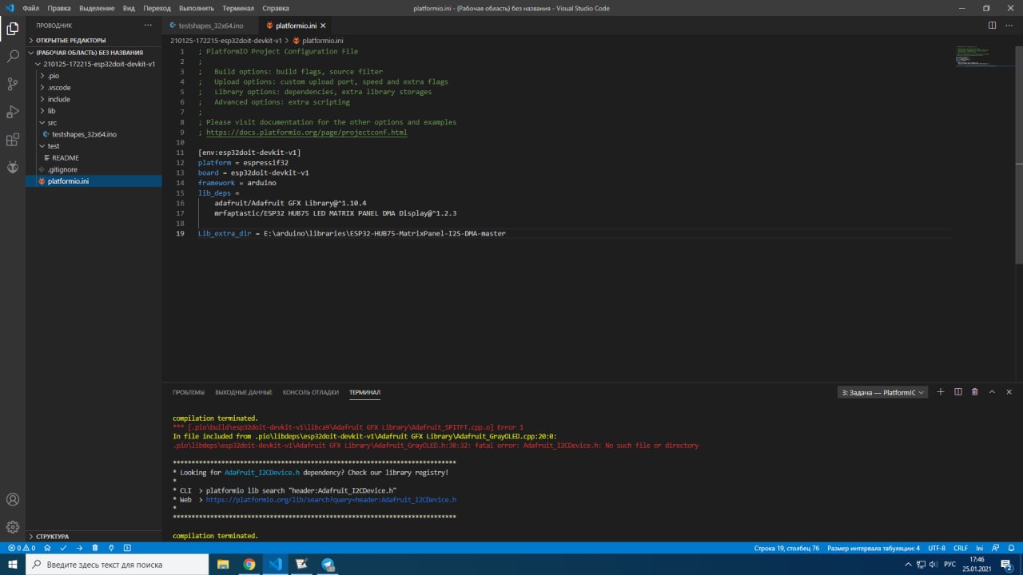The height and width of the screenshot is (575, 1023).
Task: Split the editor using top-right icon
Action: pos(992,26)
